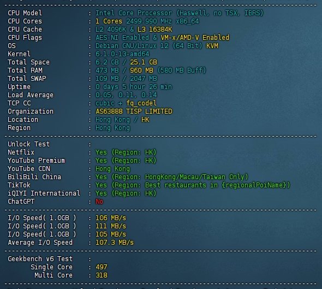322x289 pixels.
Task: Click the 'CPU Flags' label
Action: (25, 38)
